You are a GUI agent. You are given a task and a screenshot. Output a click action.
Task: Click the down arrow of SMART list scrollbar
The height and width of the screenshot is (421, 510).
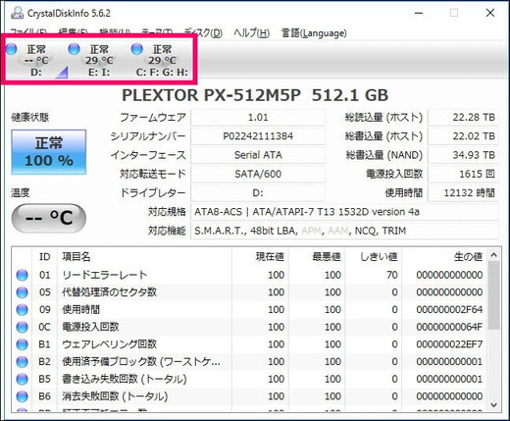(494, 405)
